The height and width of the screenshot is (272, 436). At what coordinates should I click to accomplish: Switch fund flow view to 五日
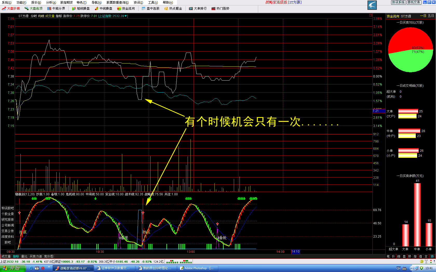coord(431,16)
